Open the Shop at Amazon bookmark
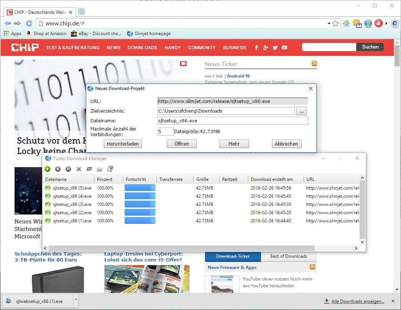Image resolution: width=401 pixels, height=310 pixels. (x=46, y=34)
